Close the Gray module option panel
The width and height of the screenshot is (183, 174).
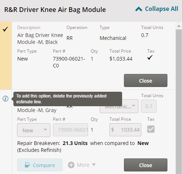[x=146, y=165]
